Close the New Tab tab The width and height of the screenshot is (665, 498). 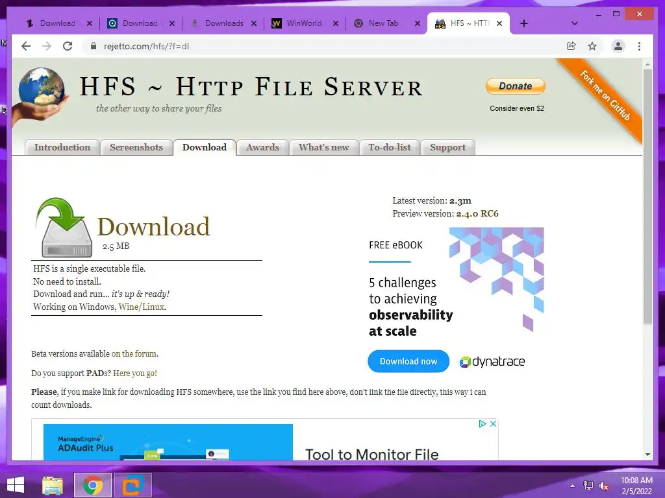[418, 23]
